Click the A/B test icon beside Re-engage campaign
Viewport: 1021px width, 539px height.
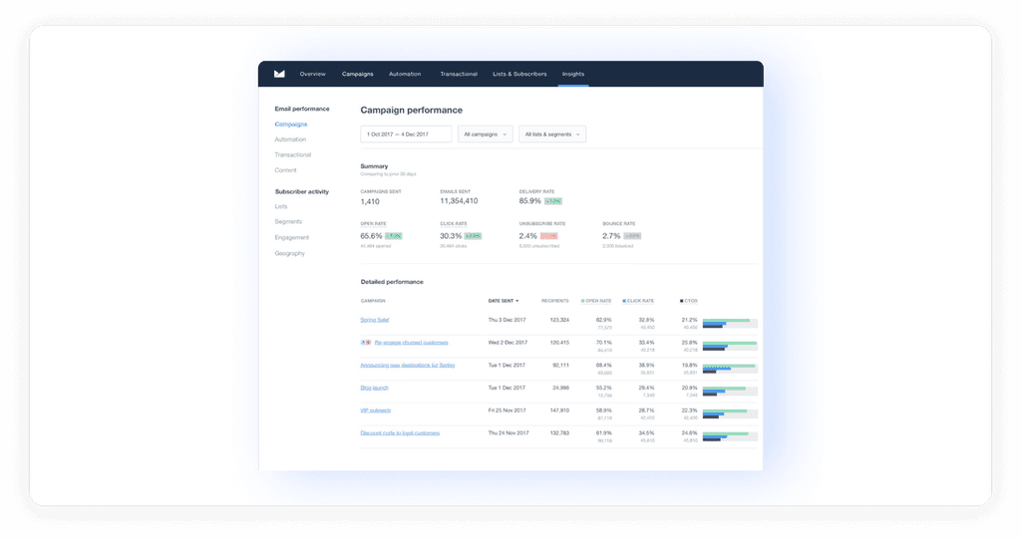click(x=366, y=343)
